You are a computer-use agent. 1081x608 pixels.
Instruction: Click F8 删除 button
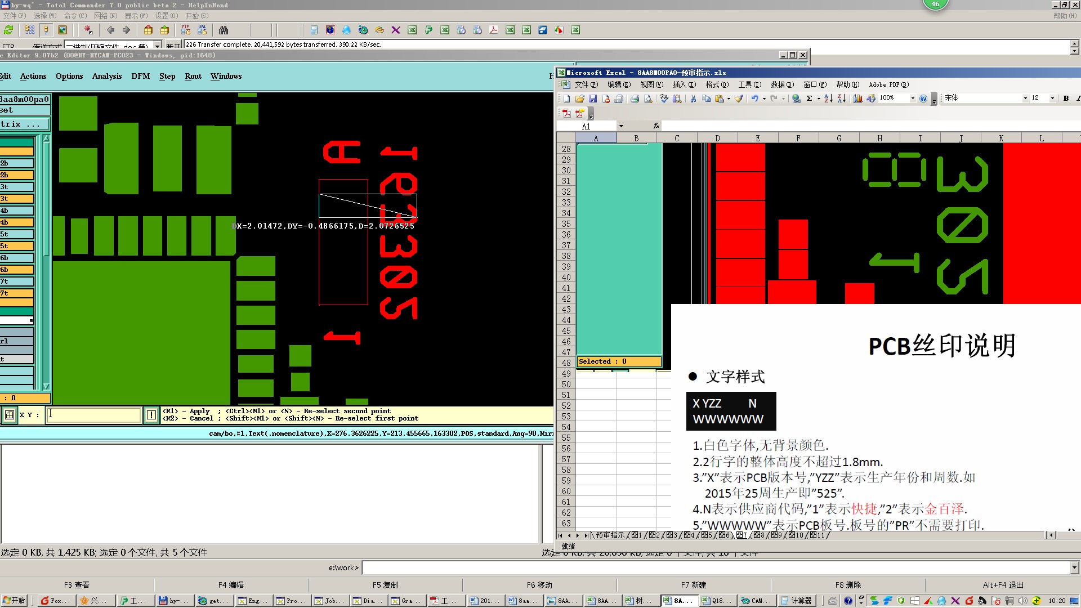click(848, 585)
